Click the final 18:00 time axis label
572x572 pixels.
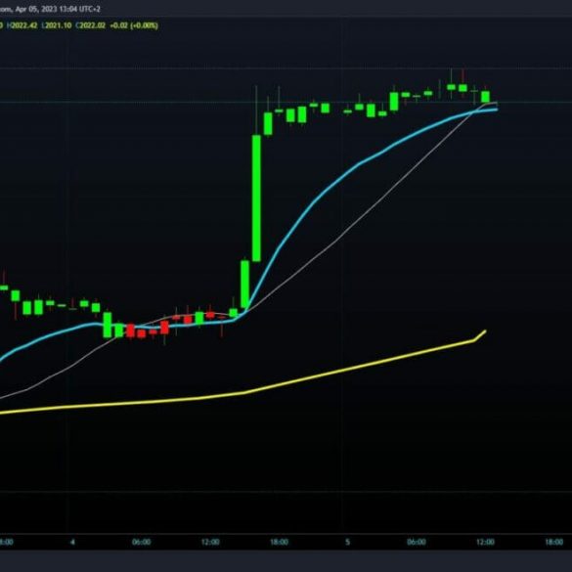tap(553, 542)
